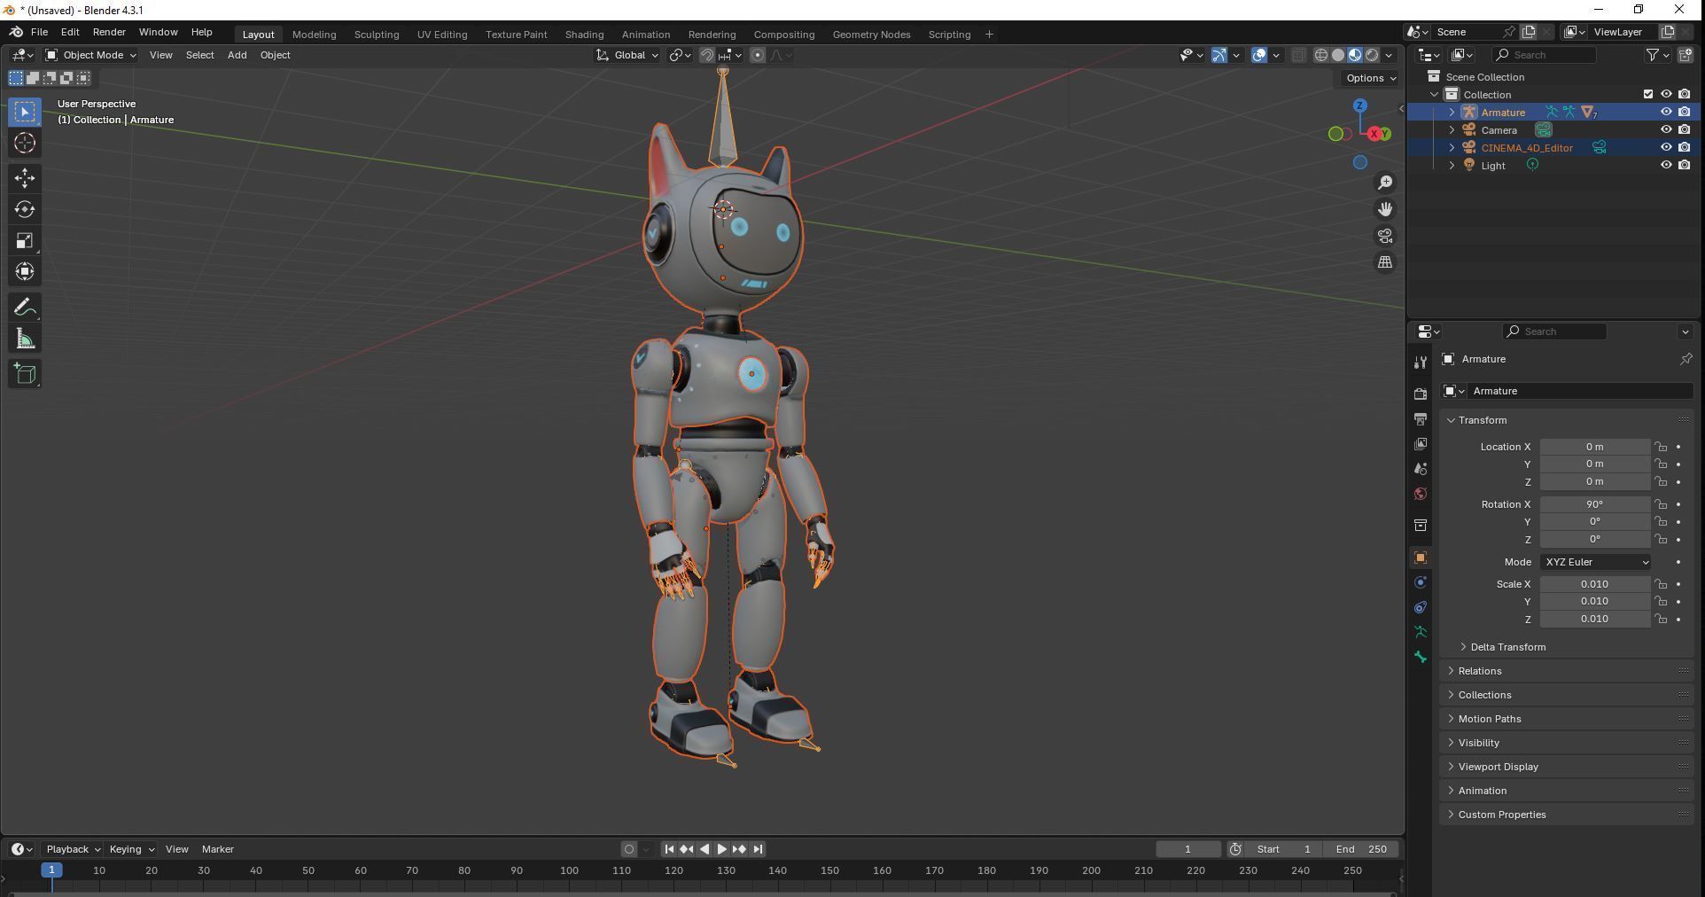Open the viewport Add menu
Screen dimensions: 1705x897
pyautogui.click(x=237, y=55)
